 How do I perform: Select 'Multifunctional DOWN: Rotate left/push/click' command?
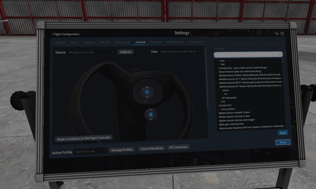point(251,75)
